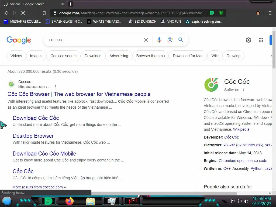Open the green shield adblock icon
The width and height of the screenshot is (276, 207).
221,13
